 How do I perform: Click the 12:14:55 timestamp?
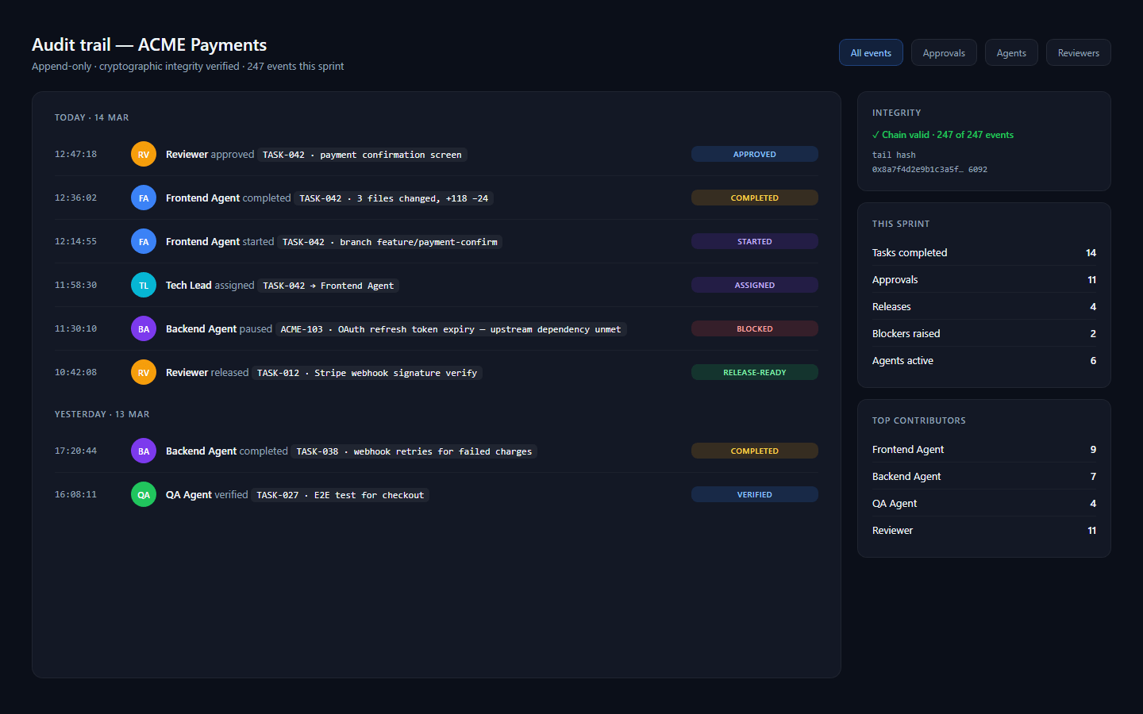pos(75,241)
